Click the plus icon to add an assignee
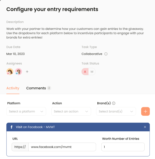Viewport: 155px width, 159px height. coord(27,72)
